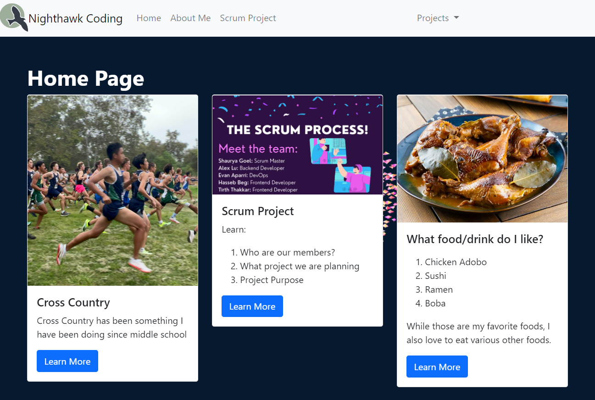This screenshot has height=400, width=595.
Task: Click the heading What food/drink do I like?
Action: [x=475, y=239]
